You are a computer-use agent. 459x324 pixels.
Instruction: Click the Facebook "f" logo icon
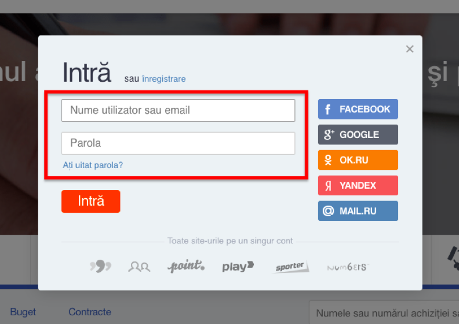pyautogui.click(x=328, y=110)
